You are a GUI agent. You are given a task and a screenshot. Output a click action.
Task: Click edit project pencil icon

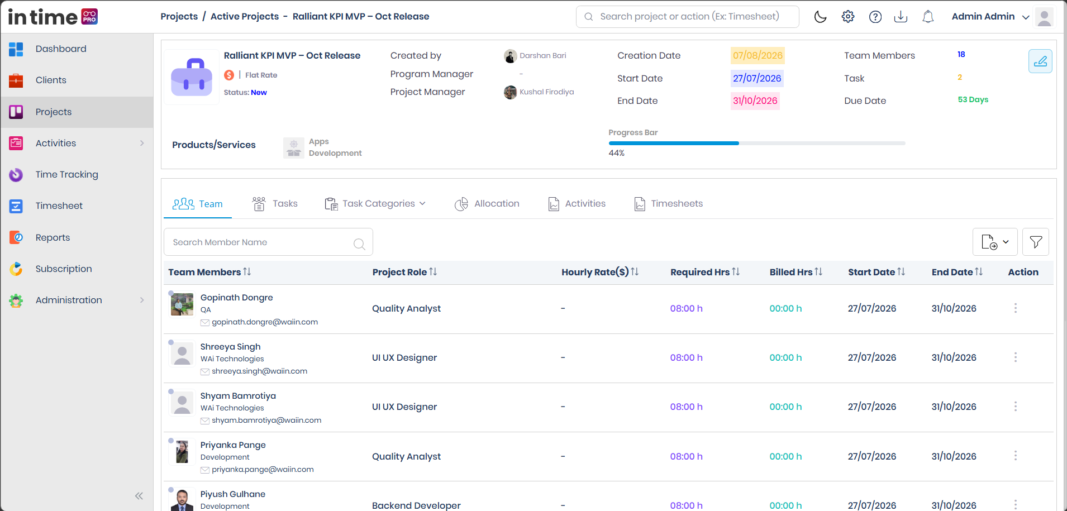pyautogui.click(x=1040, y=61)
